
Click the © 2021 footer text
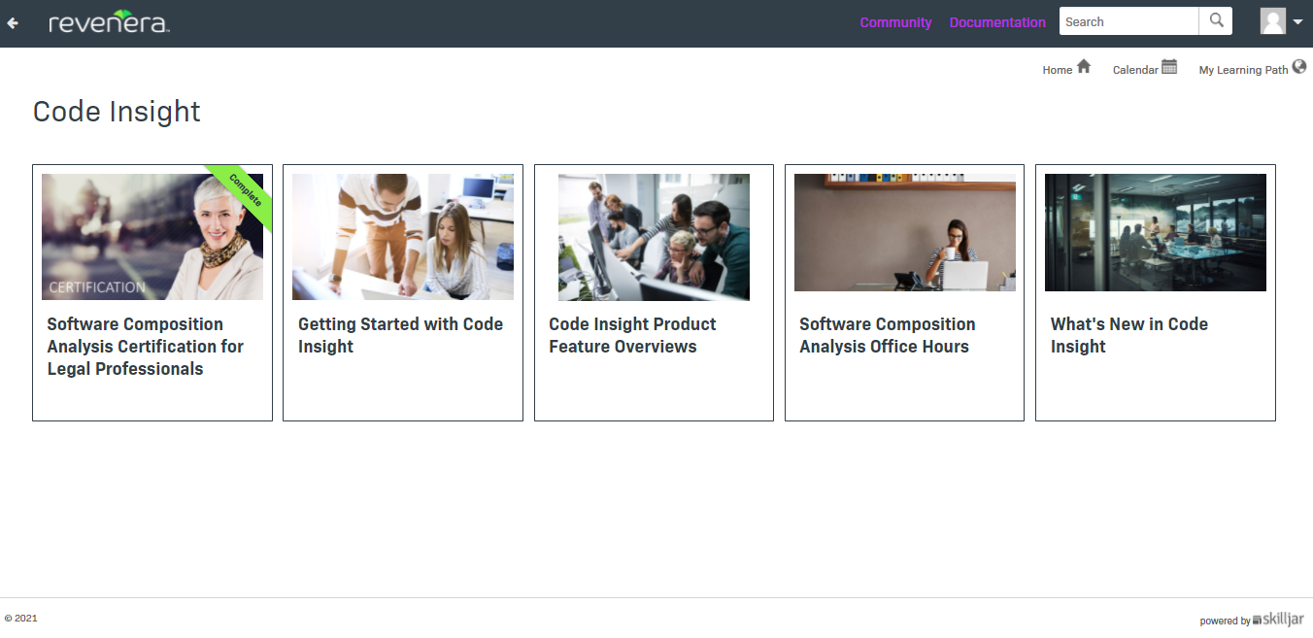click(21, 619)
